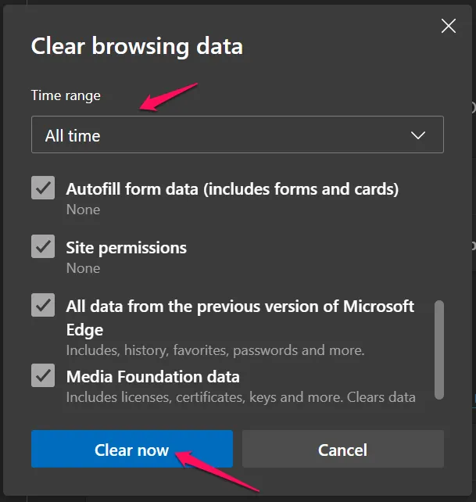This screenshot has width=476, height=502.
Task: Toggle the Media Foundation data checkbox
Action: 43,376
